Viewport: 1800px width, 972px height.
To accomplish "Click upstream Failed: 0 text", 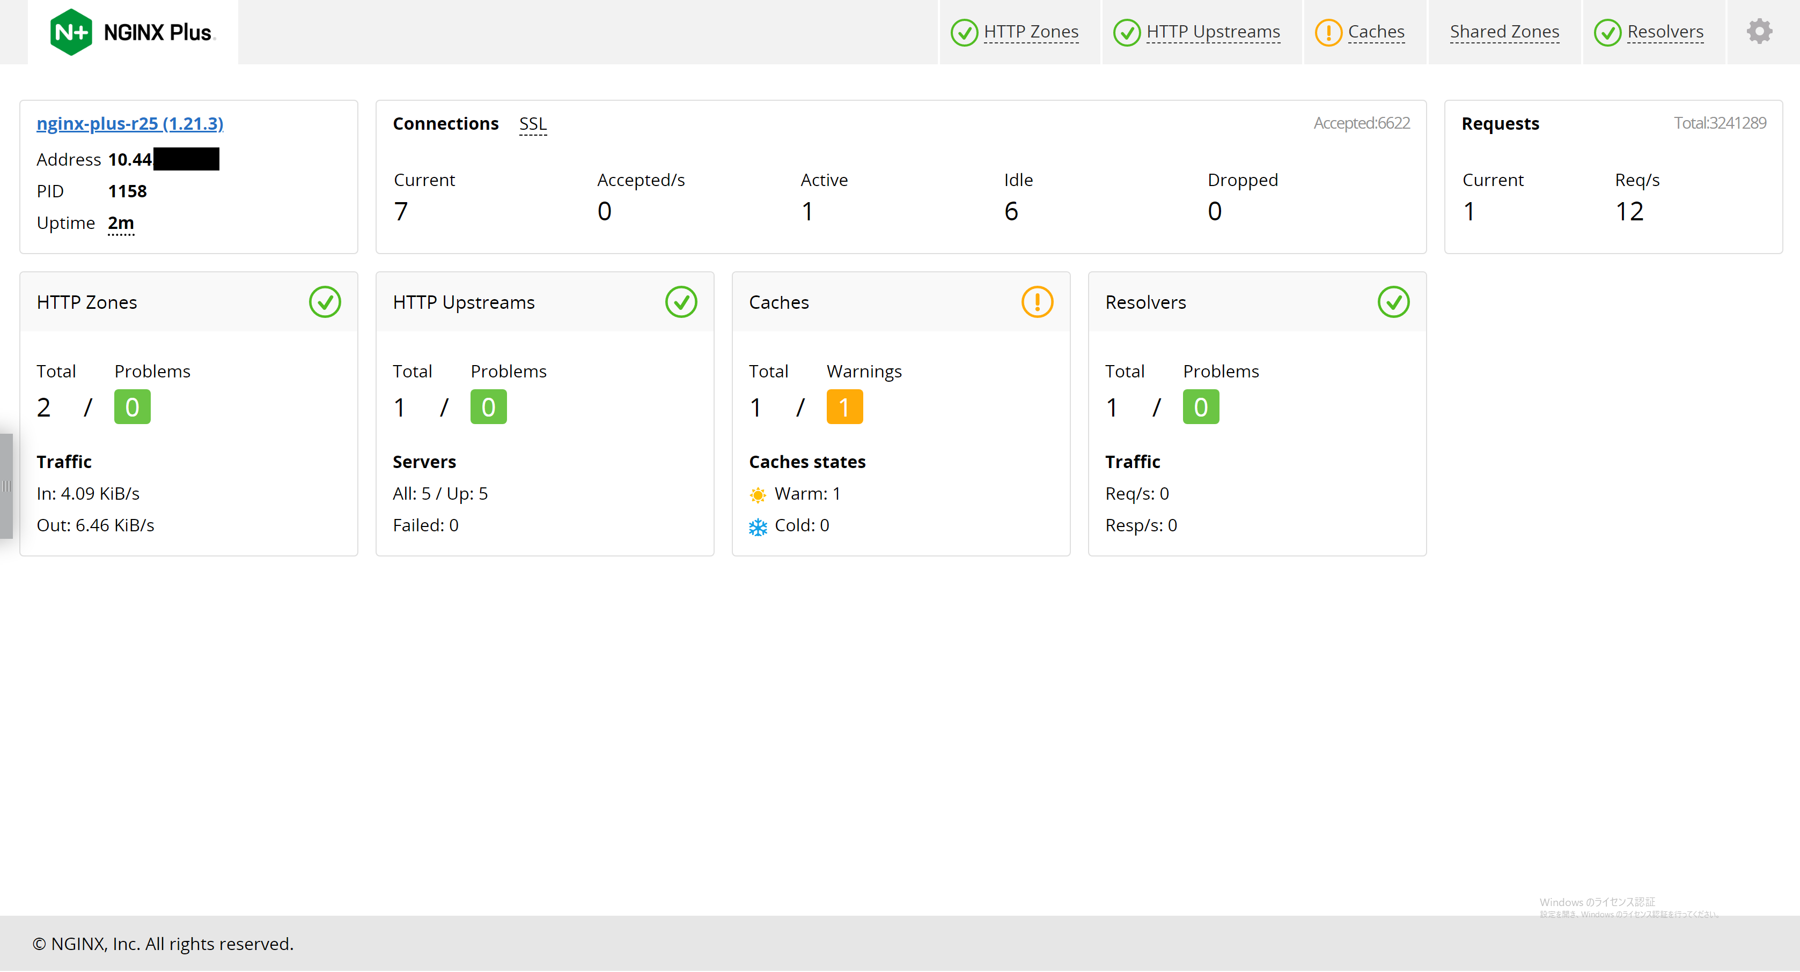I will [x=425, y=526].
